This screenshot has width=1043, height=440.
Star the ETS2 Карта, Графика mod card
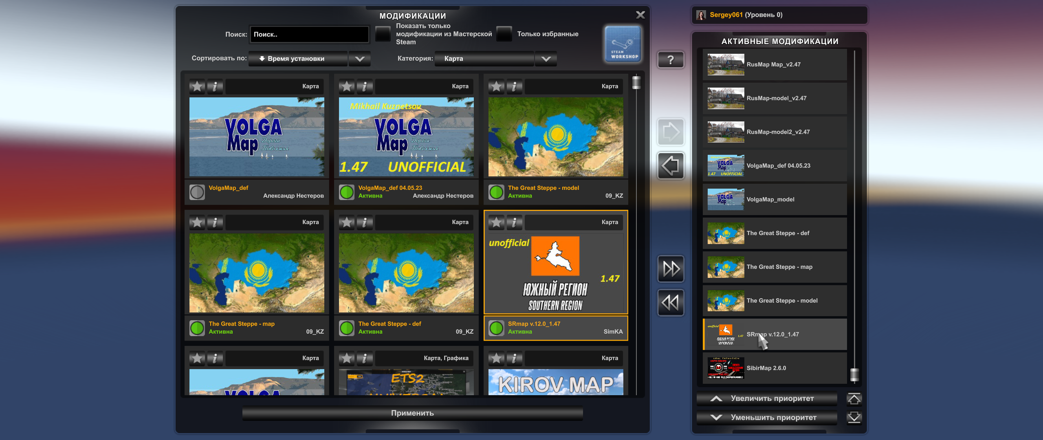point(347,359)
